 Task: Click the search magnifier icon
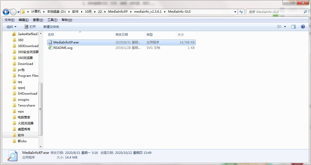tap(306, 12)
